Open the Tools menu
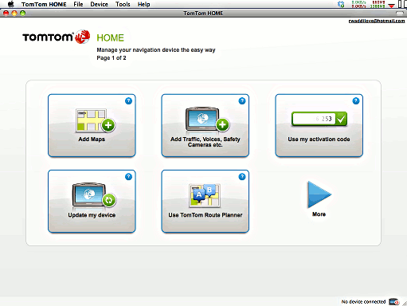 (x=123, y=4)
